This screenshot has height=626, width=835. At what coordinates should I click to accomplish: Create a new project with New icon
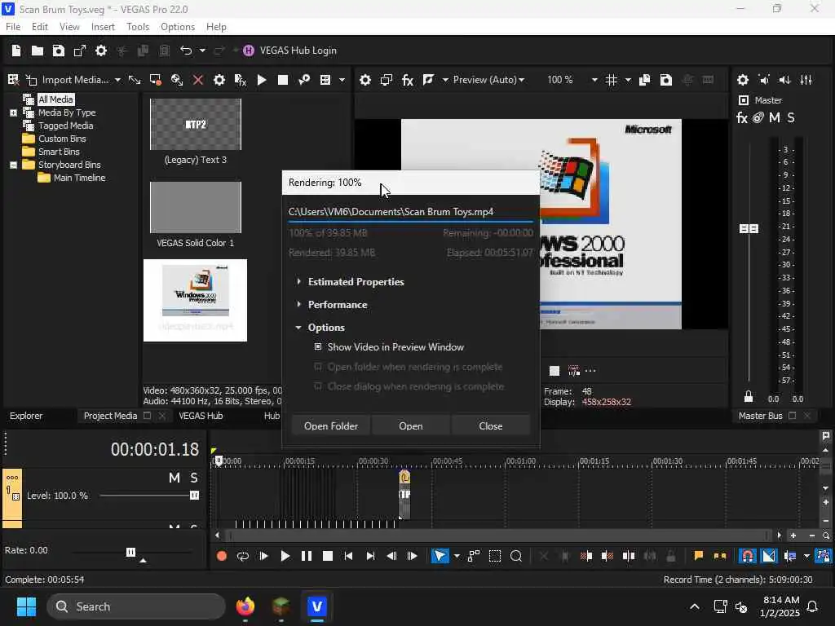click(x=16, y=51)
